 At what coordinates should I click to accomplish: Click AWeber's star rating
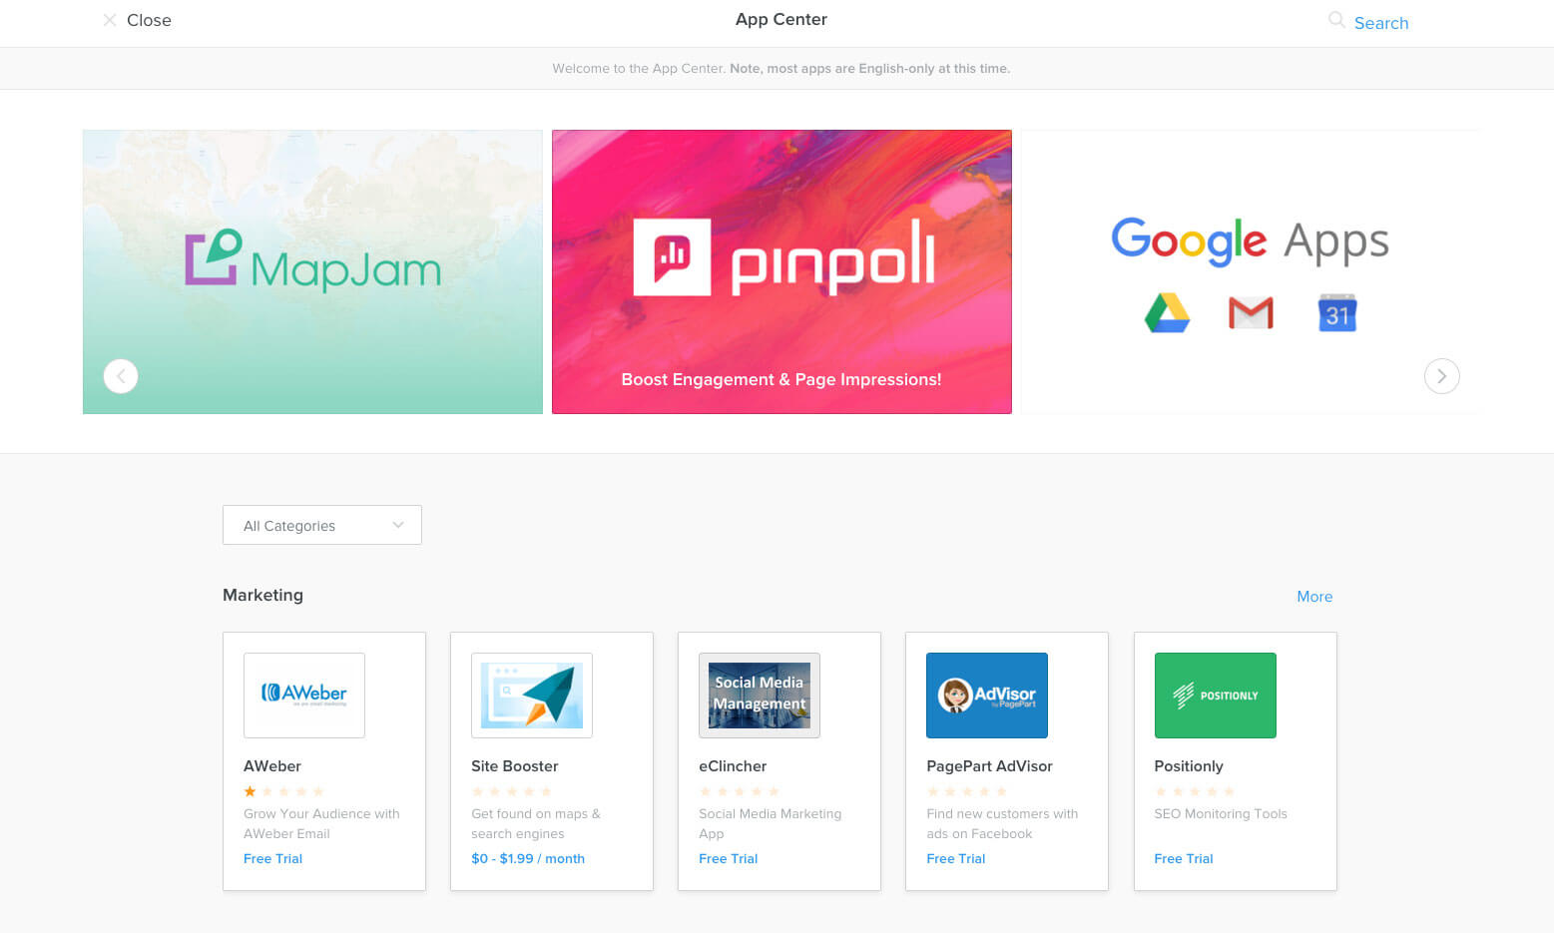283,791
